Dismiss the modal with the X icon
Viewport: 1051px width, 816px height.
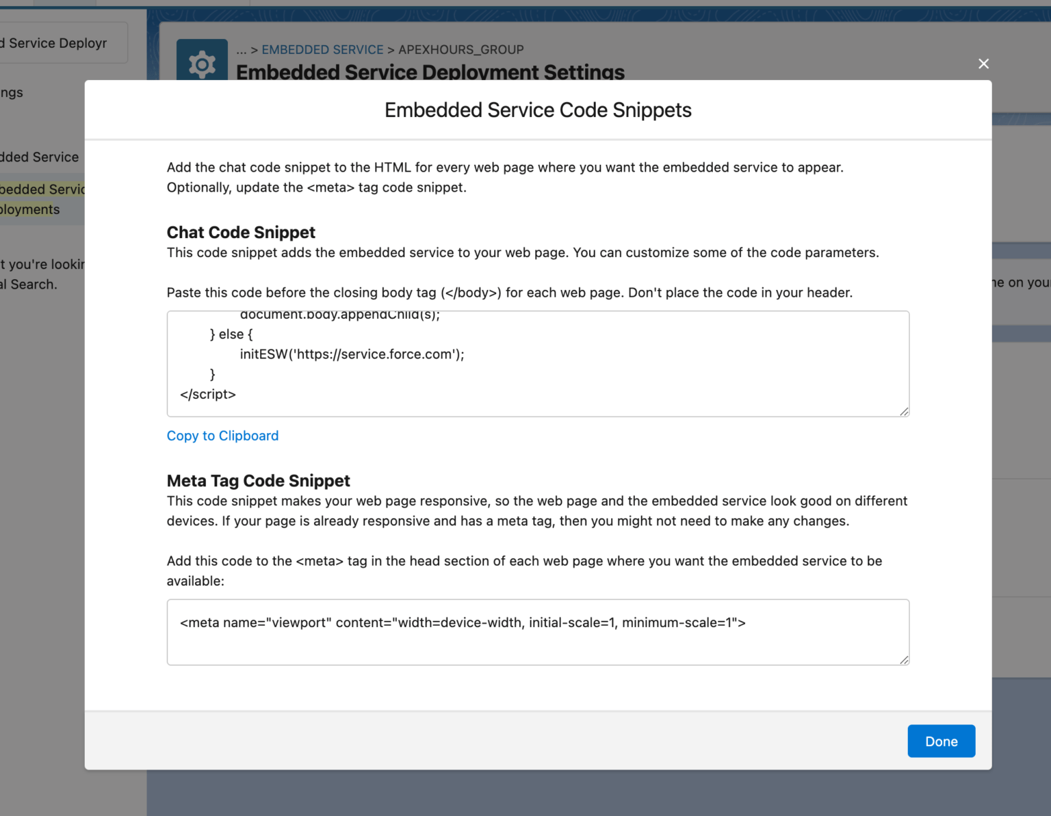(983, 64)
